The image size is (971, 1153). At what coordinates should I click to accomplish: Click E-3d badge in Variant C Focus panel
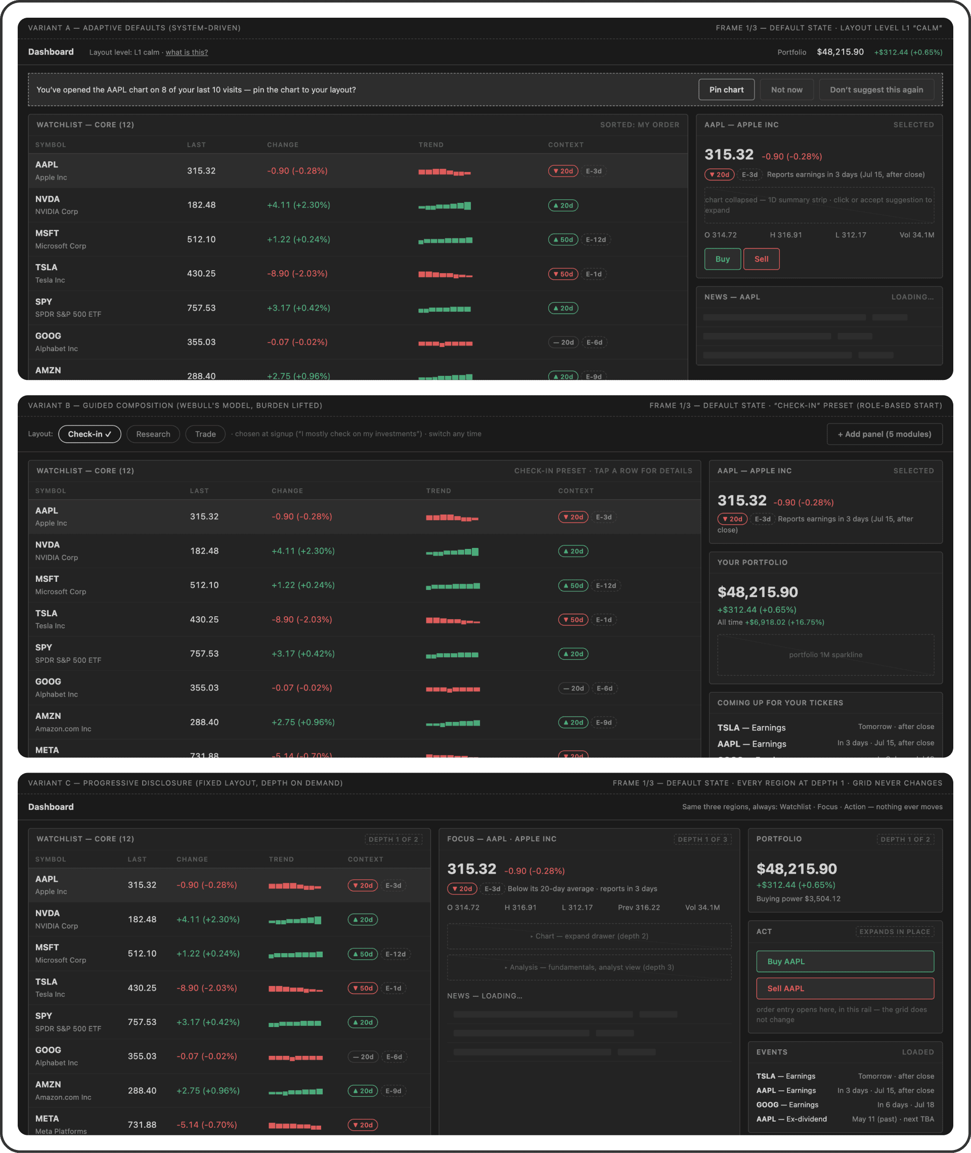pos(492,888)
